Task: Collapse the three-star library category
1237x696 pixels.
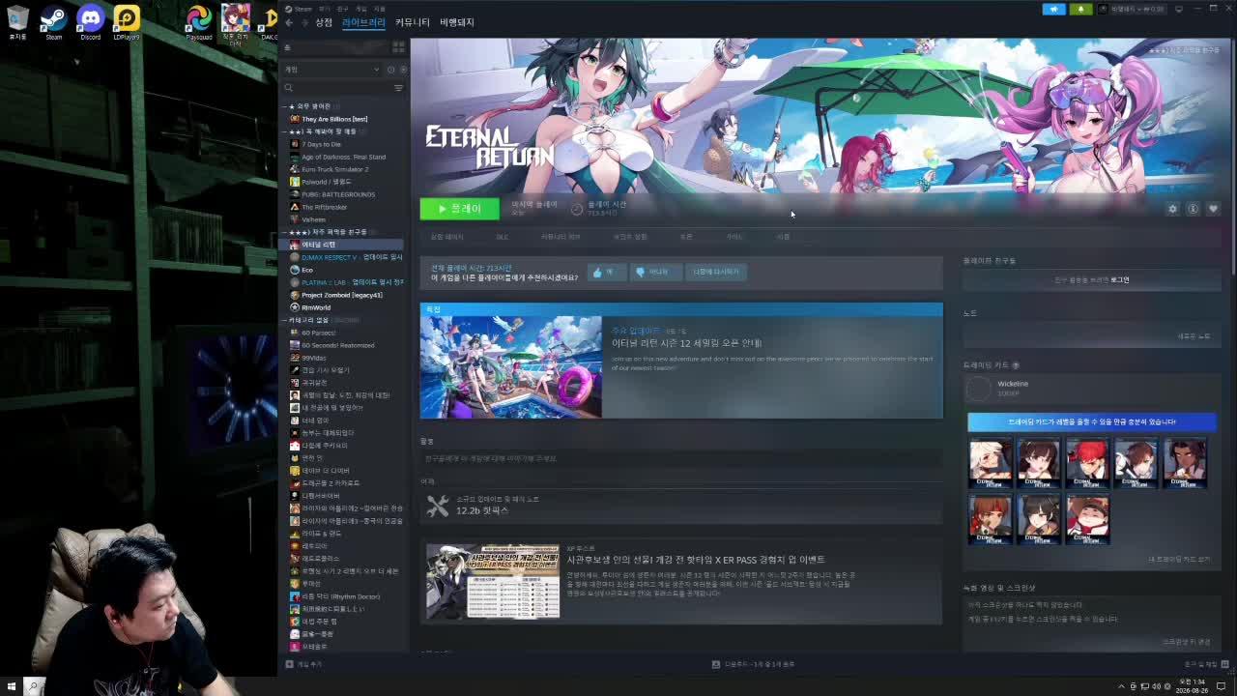Action: pyautogui.click(x=286, y=232)
